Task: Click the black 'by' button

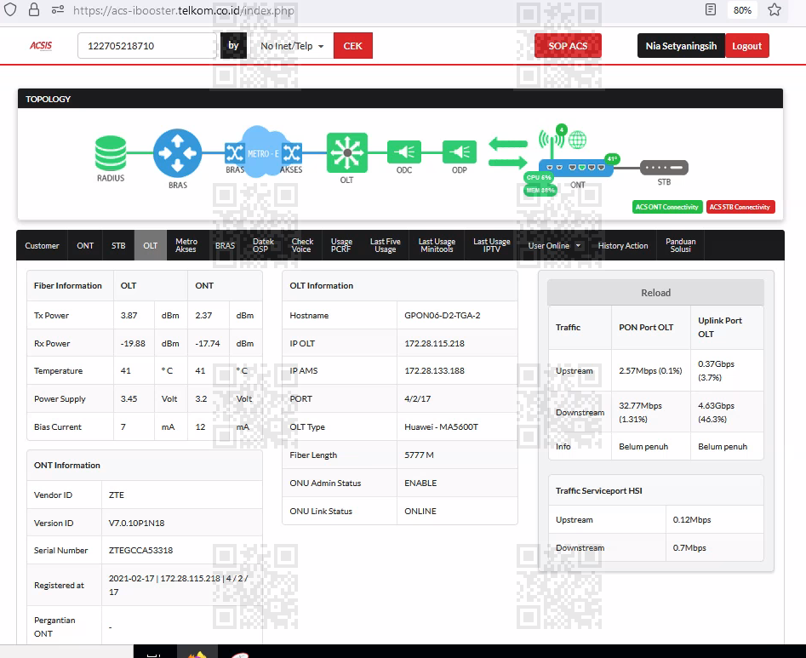Action: [x=233, y=46]
